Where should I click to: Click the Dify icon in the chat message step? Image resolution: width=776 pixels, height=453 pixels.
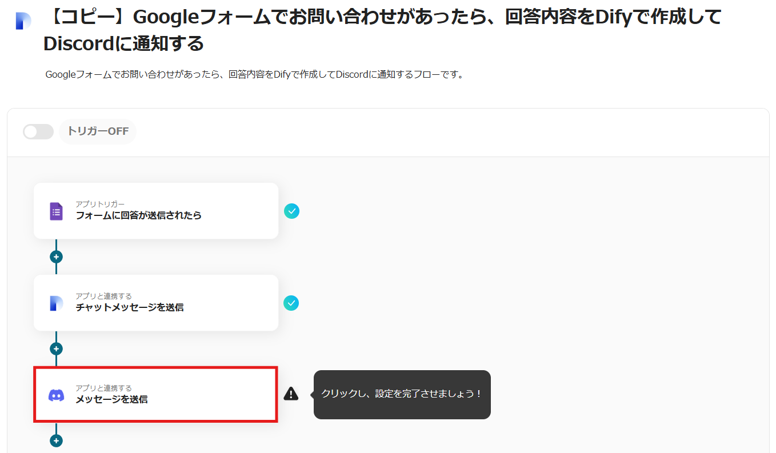point(56,303)
